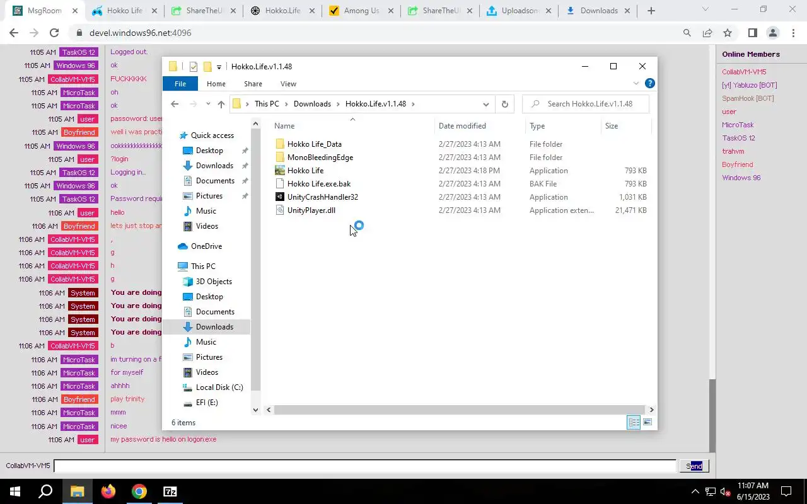Click the New folder quick access toolbar icon
The height and width of the screenshot is (504, 807).
(207, 67)
